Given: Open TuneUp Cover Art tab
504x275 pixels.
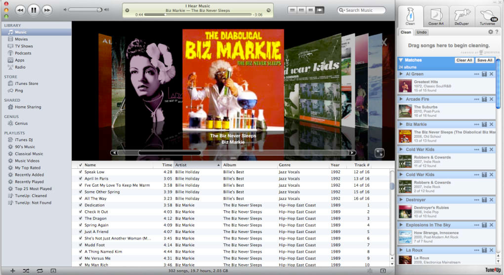Looking at the screenshot, I should coord(436,16).
